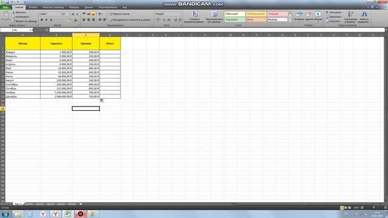
Task: Switch to the Data (Данные) tab
Action: click(89, 7)
